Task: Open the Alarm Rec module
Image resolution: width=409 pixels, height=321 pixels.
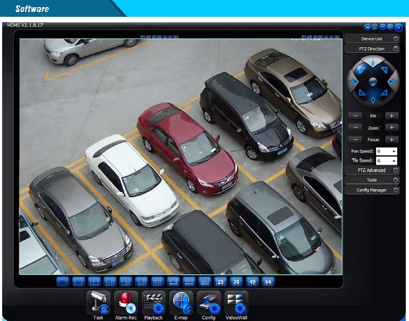Action: 126,303
